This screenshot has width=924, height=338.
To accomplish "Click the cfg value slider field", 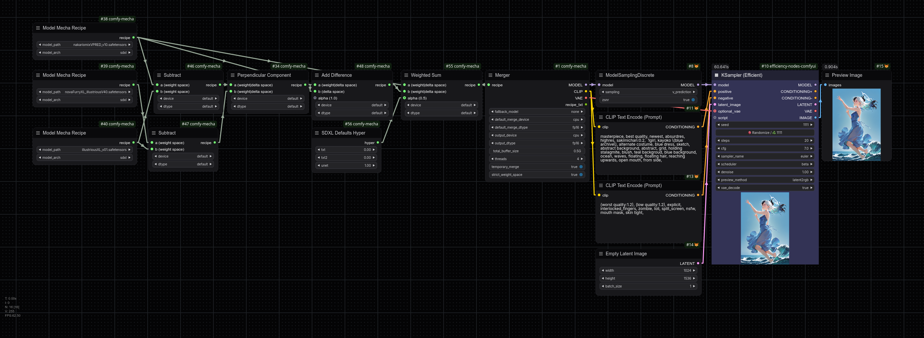I will tap(765, 149).
